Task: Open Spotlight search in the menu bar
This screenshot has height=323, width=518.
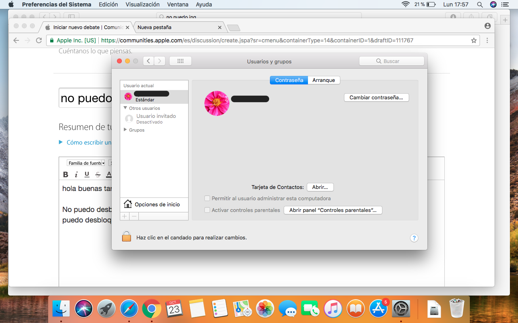Action: tap(480, 4)
